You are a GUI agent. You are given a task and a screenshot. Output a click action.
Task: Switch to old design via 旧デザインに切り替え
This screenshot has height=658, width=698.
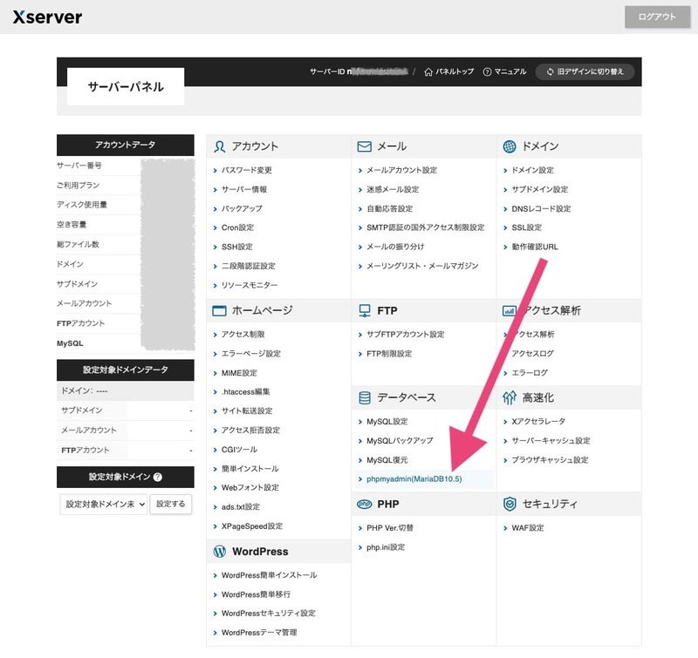(585, 71)
